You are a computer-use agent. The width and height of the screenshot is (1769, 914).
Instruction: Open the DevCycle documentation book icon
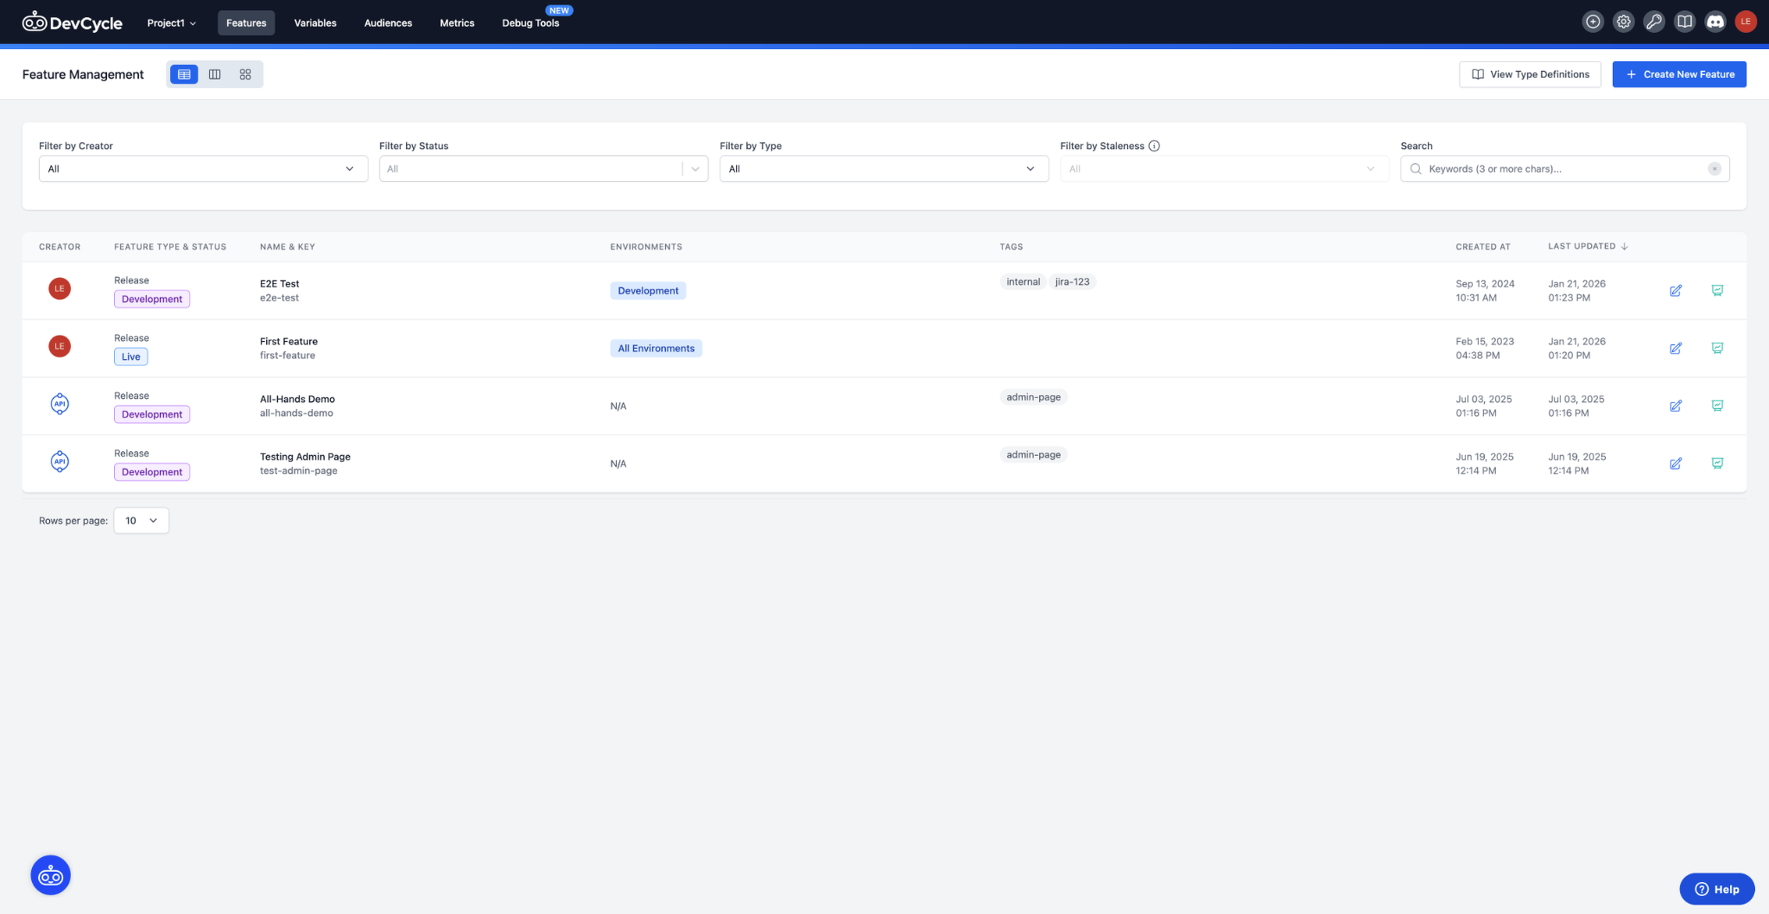tap(1685, 21)
